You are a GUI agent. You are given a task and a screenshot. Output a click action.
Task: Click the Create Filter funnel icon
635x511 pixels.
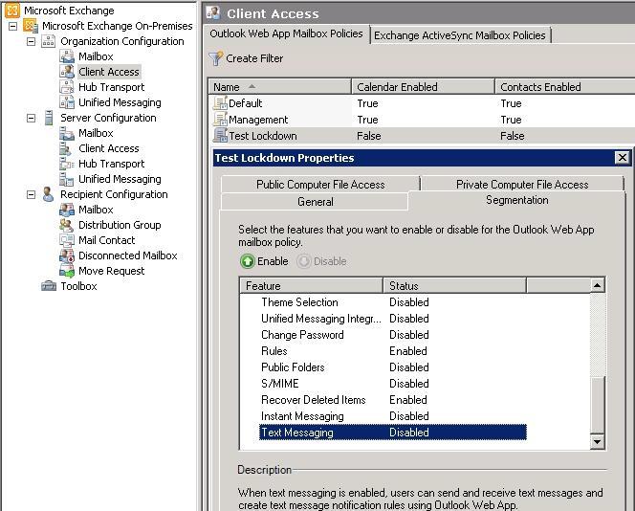pos(216,58)
